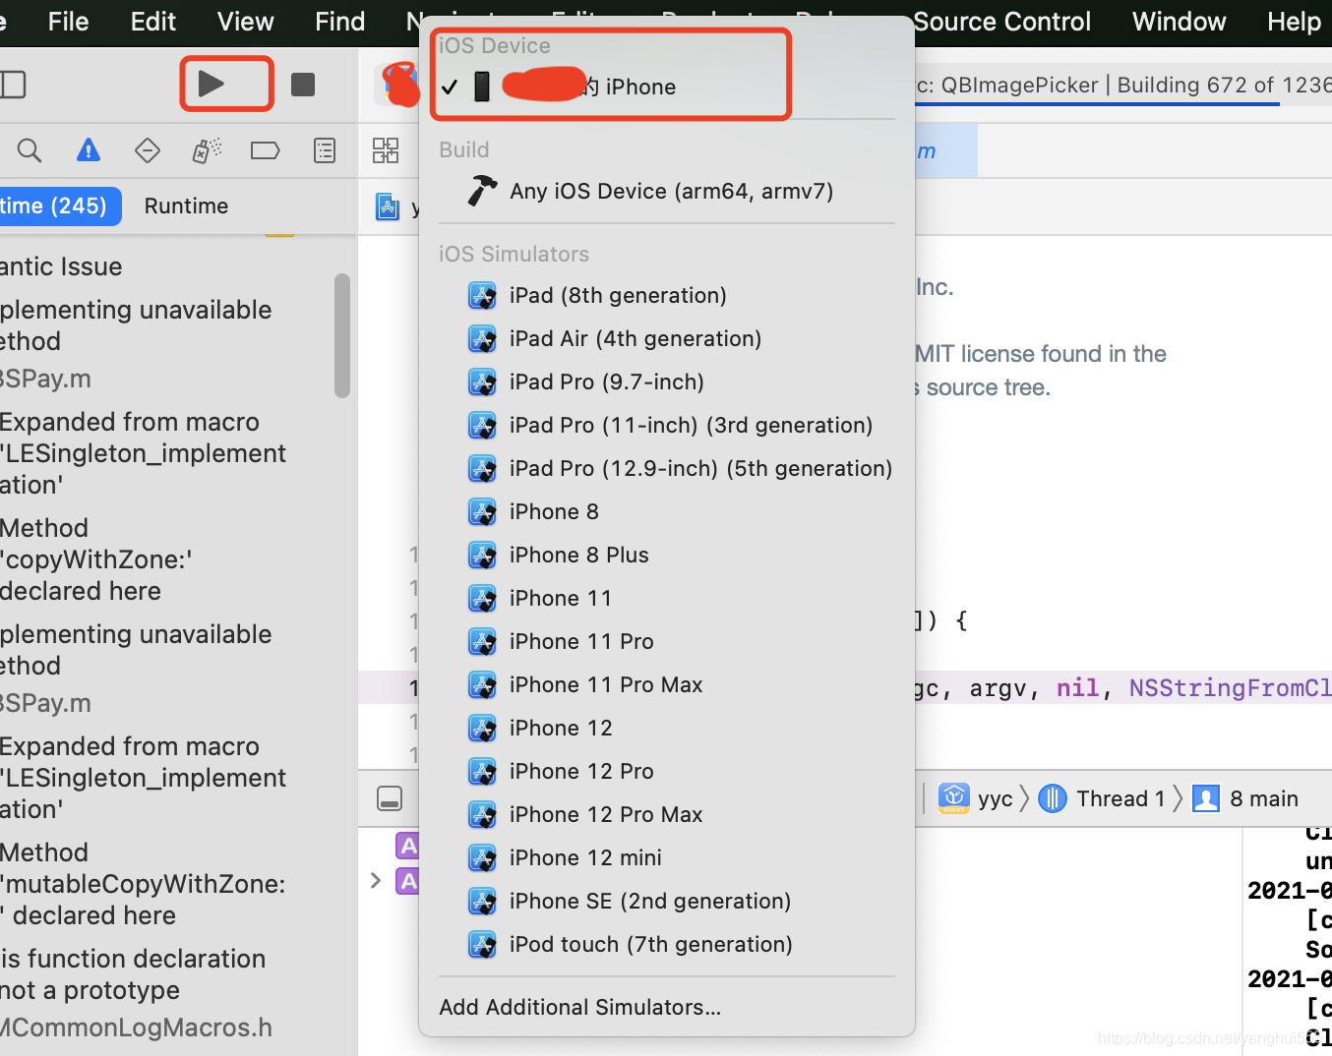Toggle the debug area hide button
The height and width of the screenshot is (1056, 1332).
point(390,798)
